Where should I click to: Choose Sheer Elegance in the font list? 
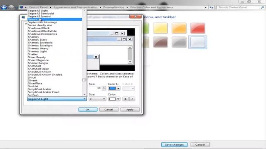tap(38, 60)
